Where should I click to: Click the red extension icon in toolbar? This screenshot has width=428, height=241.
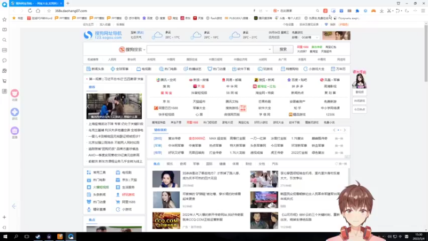pyautogui.click(x=325, y=11)
